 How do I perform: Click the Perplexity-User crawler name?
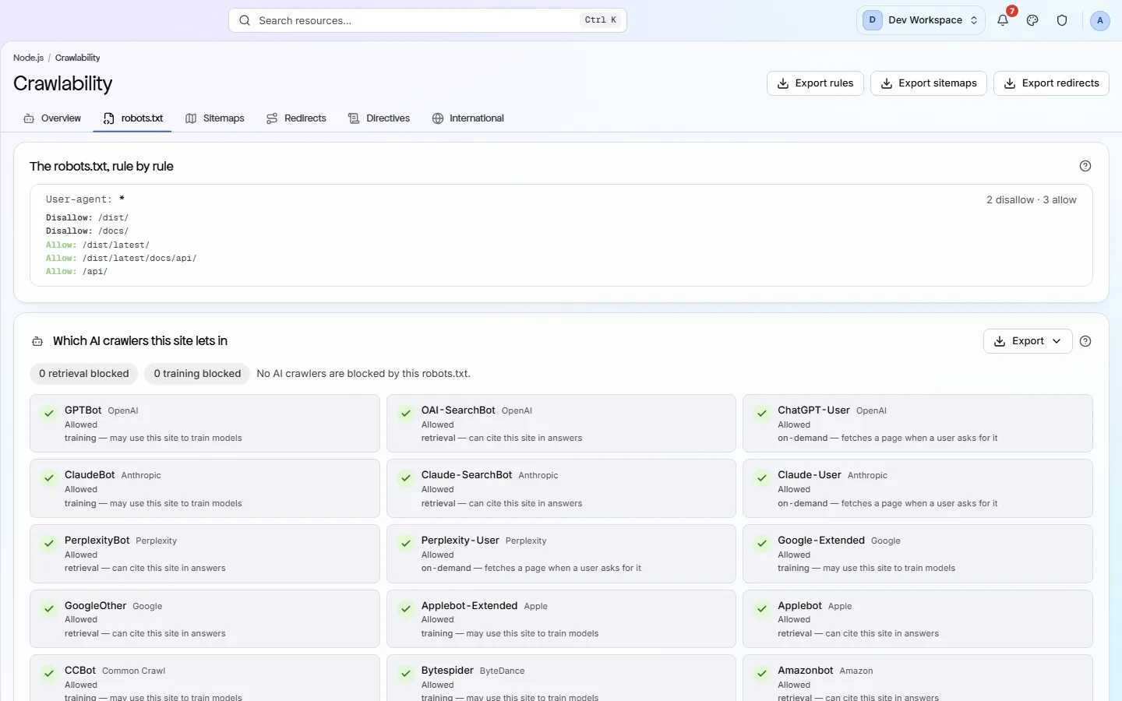[460, 541]
